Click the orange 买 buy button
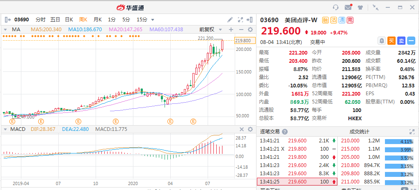 (392, 41)
